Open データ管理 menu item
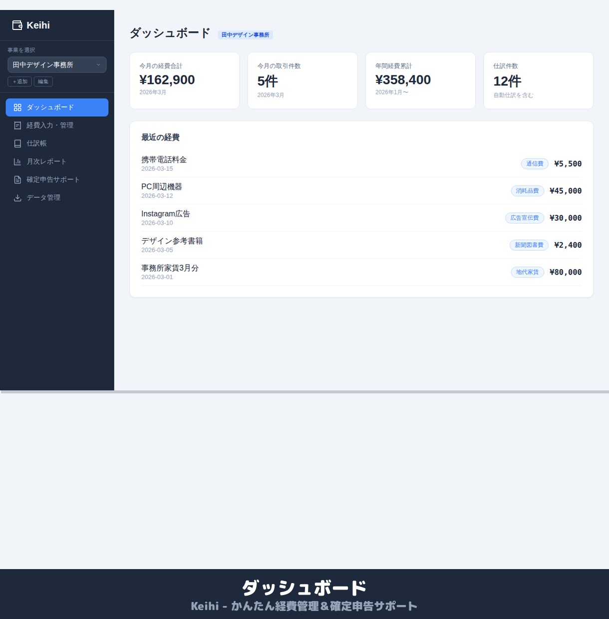 57,197
